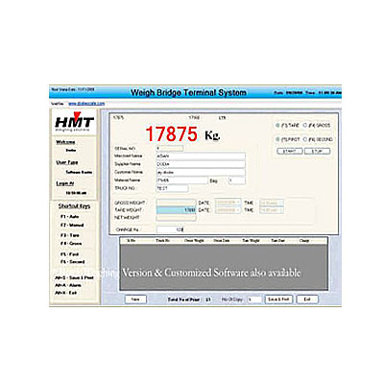Click the Supplier Name input field

[201, 164]
